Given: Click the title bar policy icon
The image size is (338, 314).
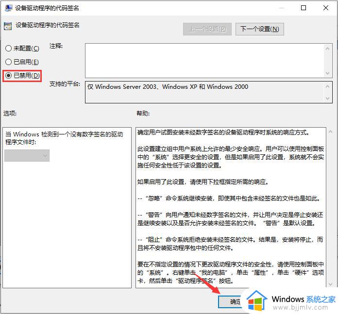Looking at the screenshot, I should point(8,8).
